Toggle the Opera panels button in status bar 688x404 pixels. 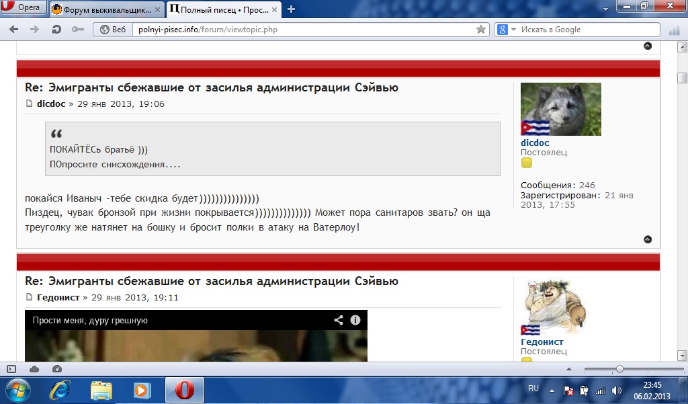pyautogui.click(x=11, y=369)
